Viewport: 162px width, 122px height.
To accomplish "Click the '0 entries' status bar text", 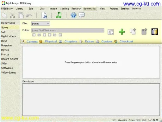I will click(x=123, y=120).
